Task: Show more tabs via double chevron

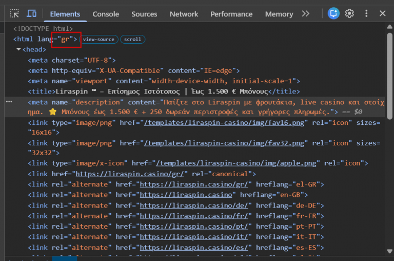Action: point(306,13)
